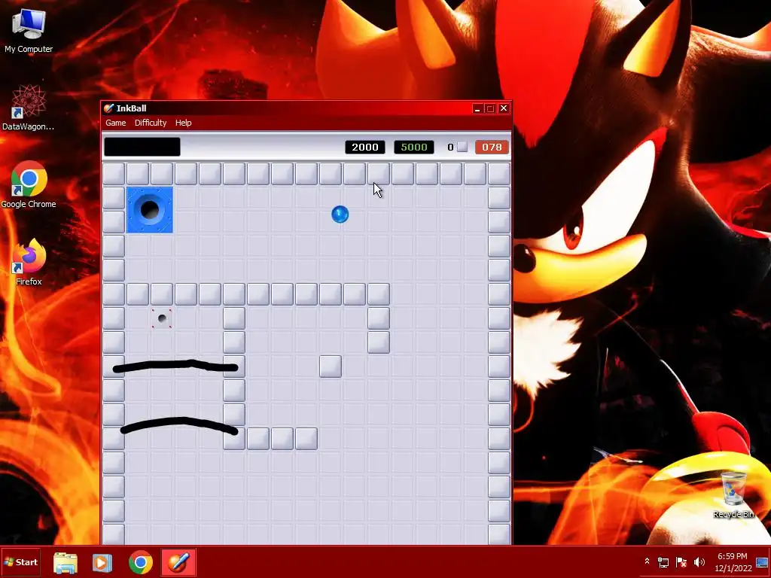
Task: Open the Difficulty menu
Action: click(151, 123)
